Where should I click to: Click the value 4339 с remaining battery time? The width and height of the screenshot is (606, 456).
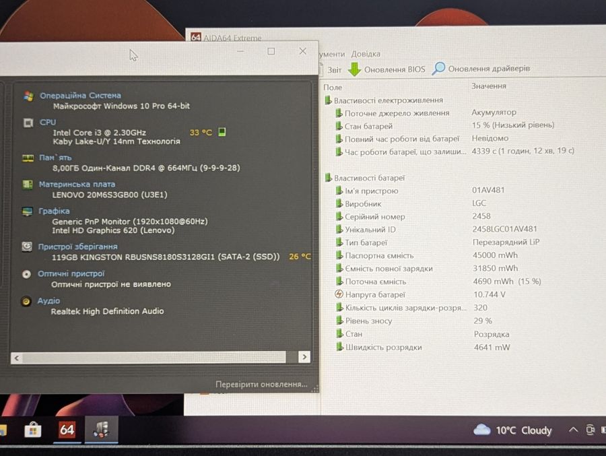click(523, 151)
